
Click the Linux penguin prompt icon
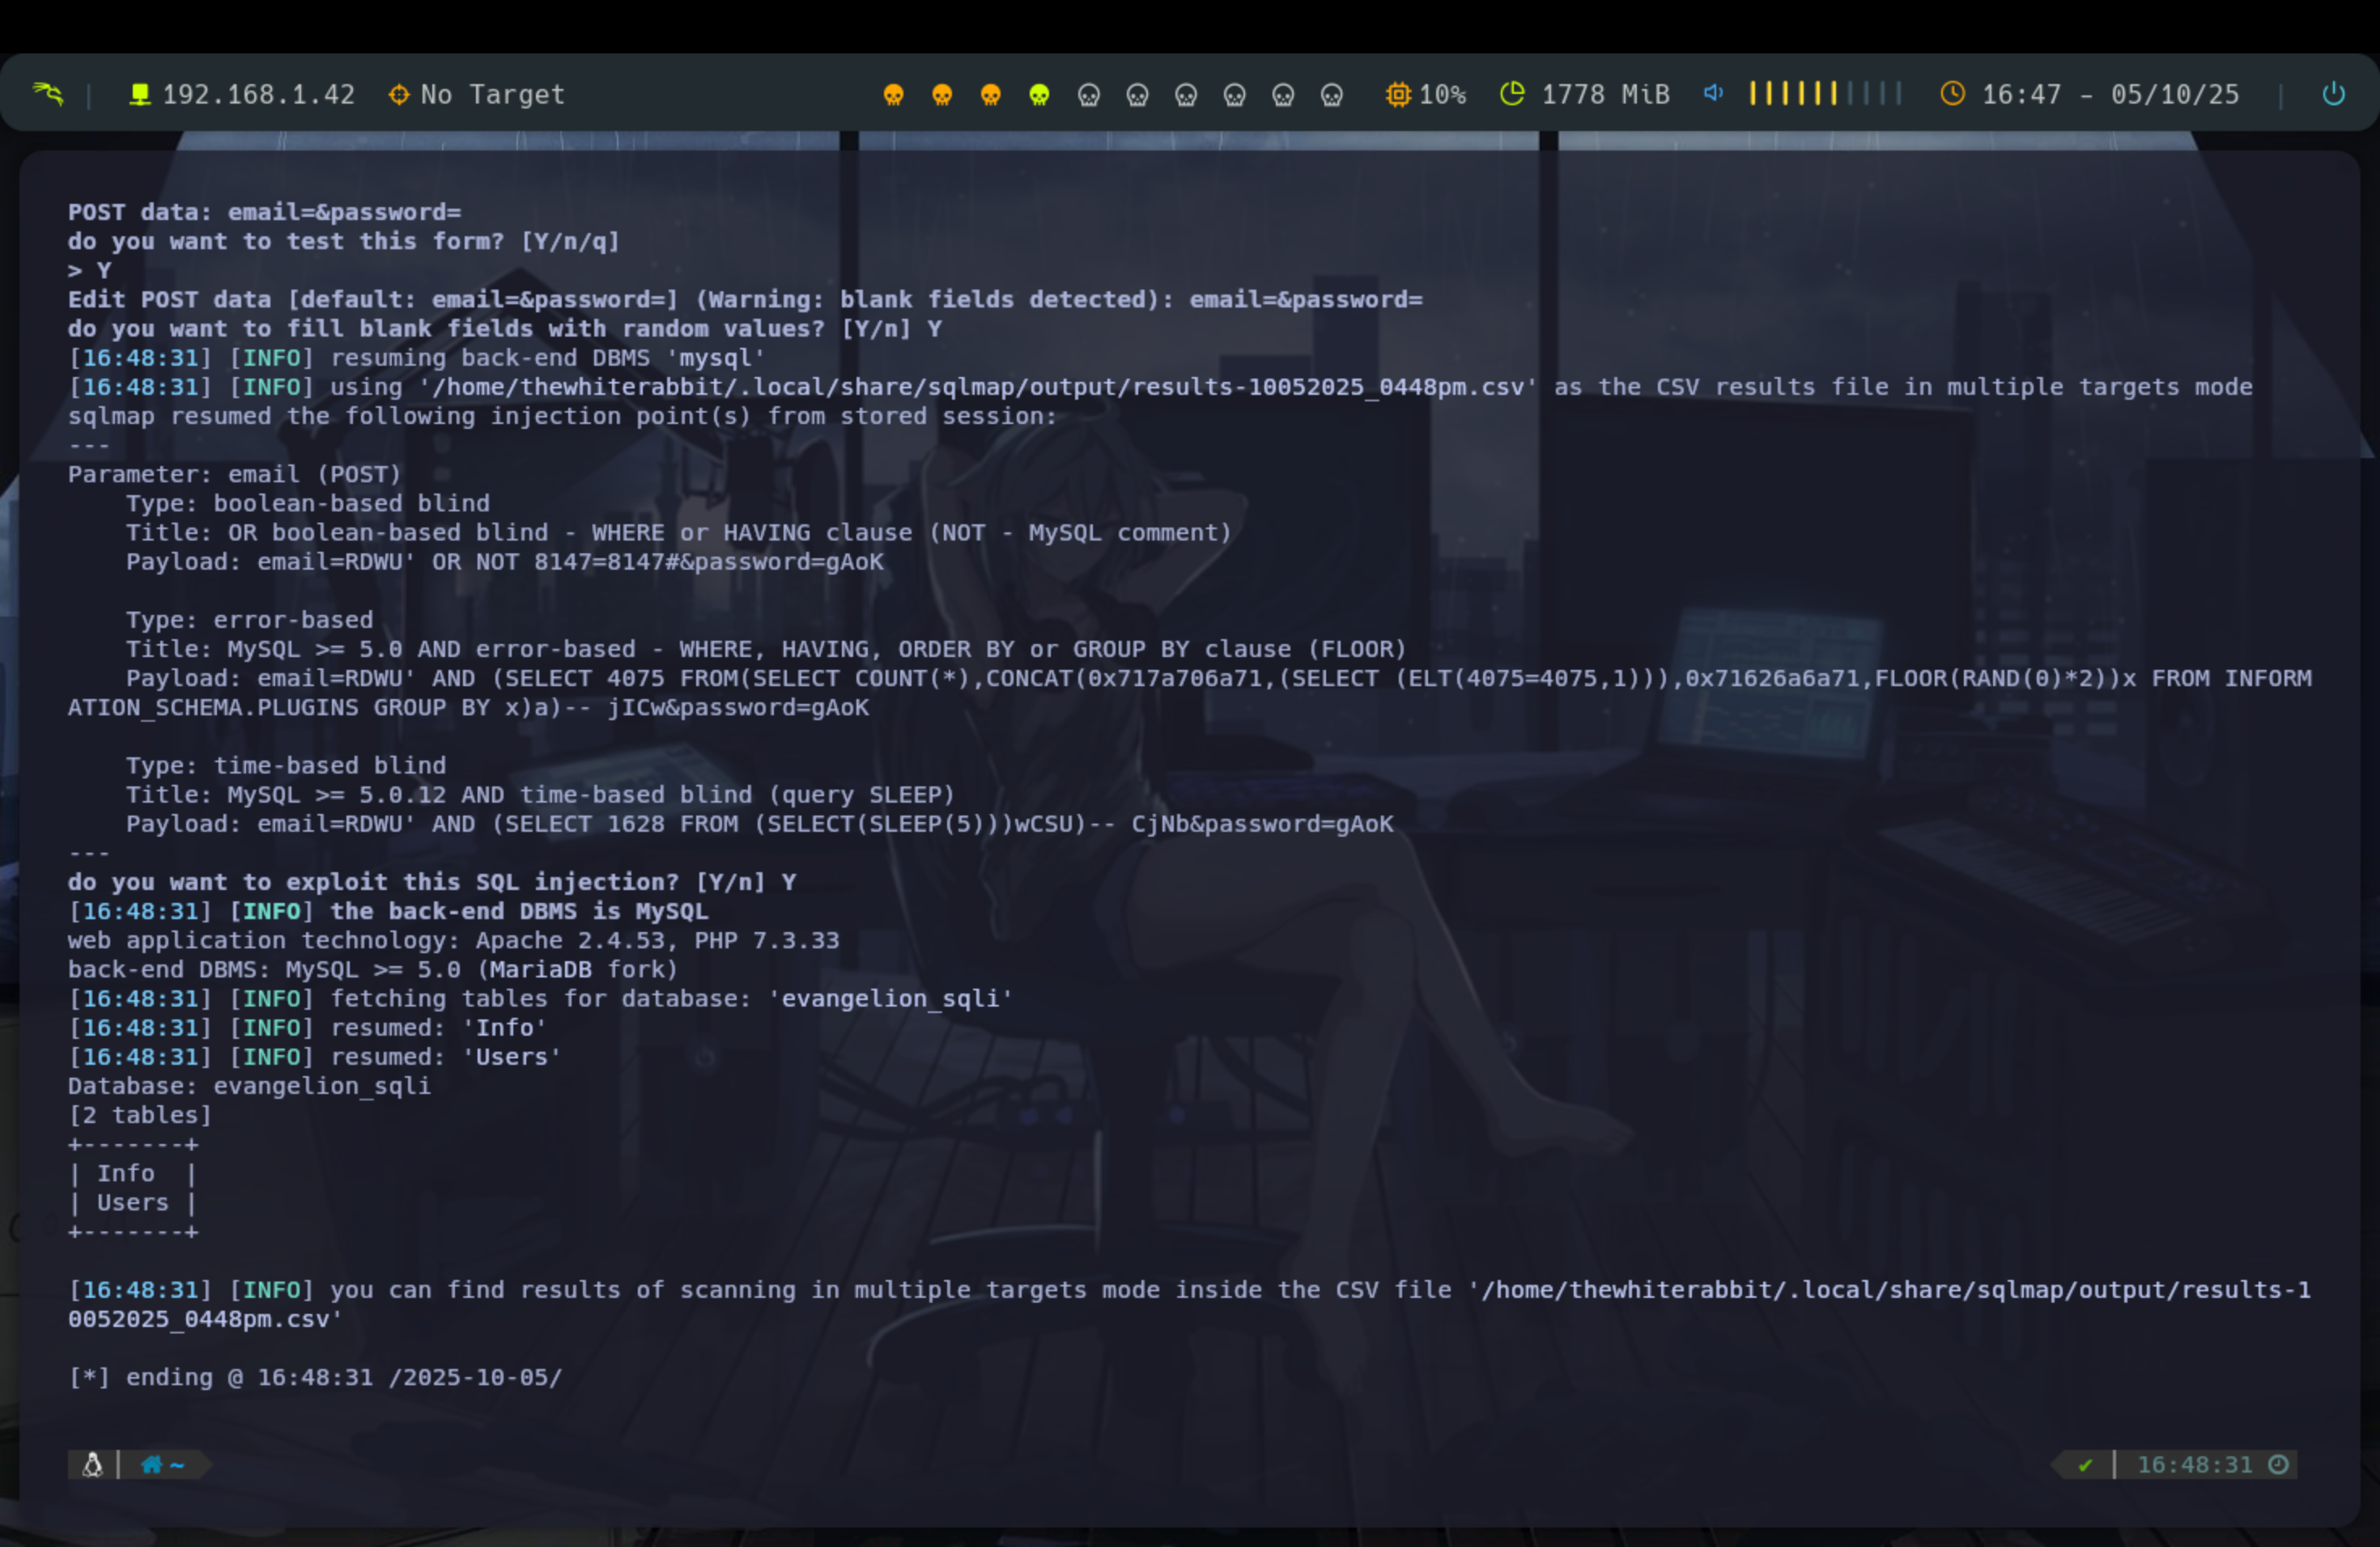pyautogui.click(x=92, y=1465)
